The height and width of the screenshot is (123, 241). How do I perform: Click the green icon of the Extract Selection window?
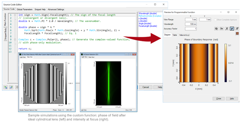click(x=82, y=54)
